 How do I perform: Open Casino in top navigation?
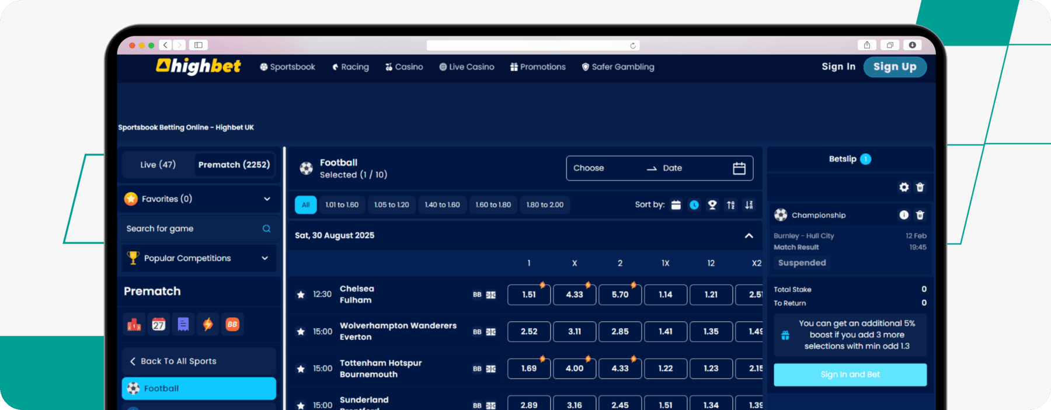click(x=404, y=67)
